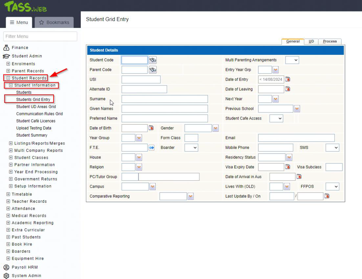Open the calendar icon next to Date of Entry
This screenshot has width=362, height=279.
tap(288, 79)
